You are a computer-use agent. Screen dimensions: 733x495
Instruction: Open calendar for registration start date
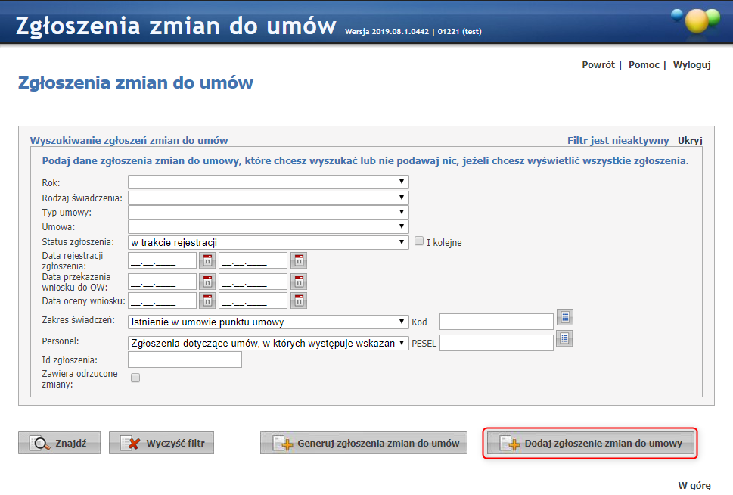point(207,260)
